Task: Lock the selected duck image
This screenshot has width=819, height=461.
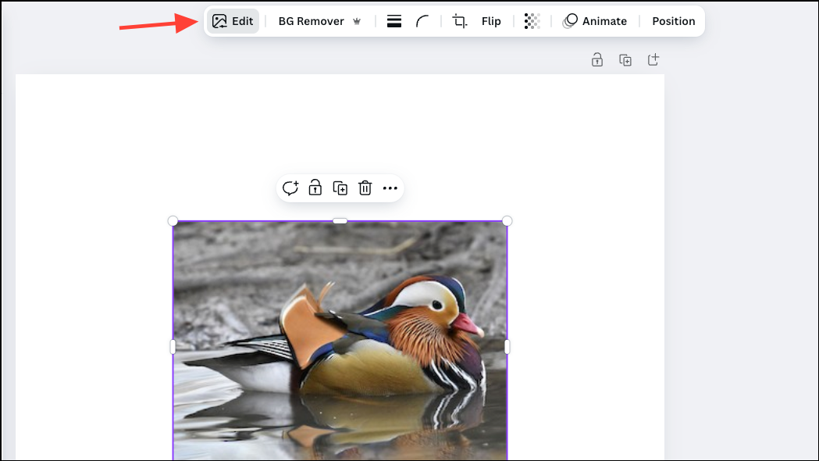Action: 315,188
